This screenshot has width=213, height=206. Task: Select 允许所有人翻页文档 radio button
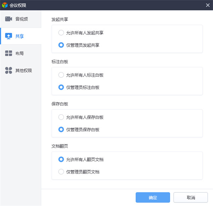pos(61,159)
